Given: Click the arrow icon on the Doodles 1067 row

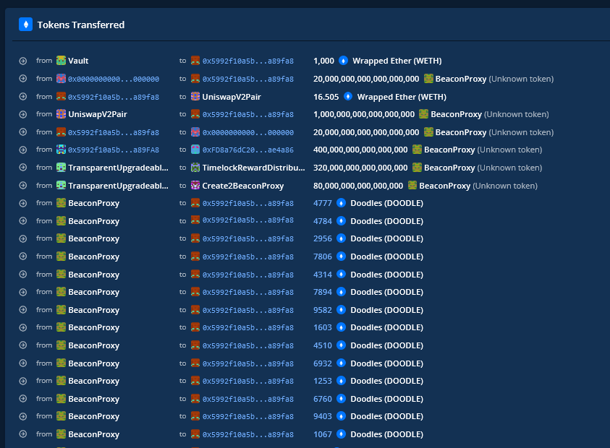Looking at the screenshot, I should click(x=23, y=434).
